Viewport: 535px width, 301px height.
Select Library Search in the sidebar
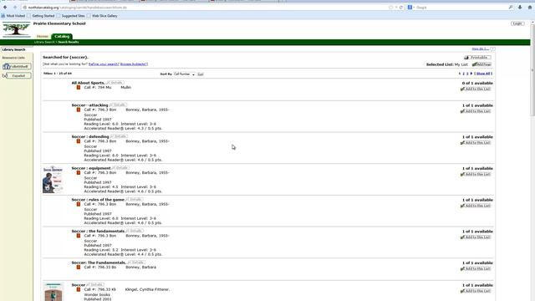click(x=13, y=49)
